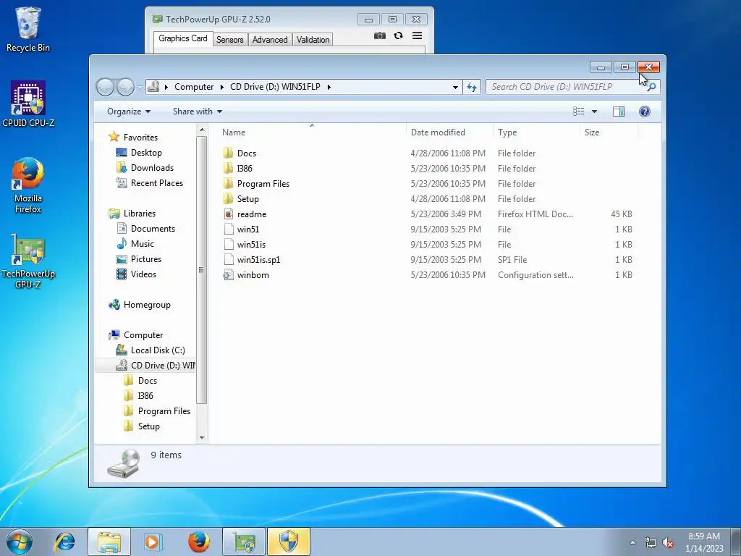Click Firefox icon on the taskbar
741x556 pixels.
[x=198, y=542]
